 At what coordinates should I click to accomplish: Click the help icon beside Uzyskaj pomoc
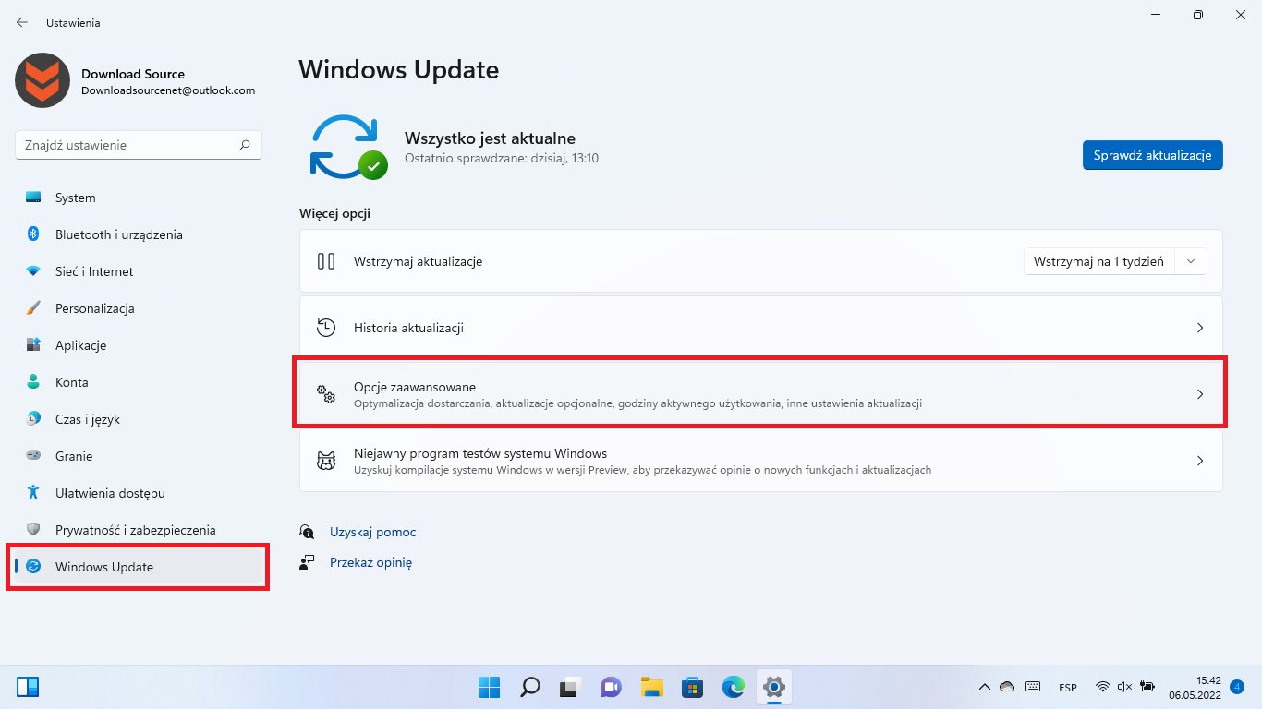point(308,532)
